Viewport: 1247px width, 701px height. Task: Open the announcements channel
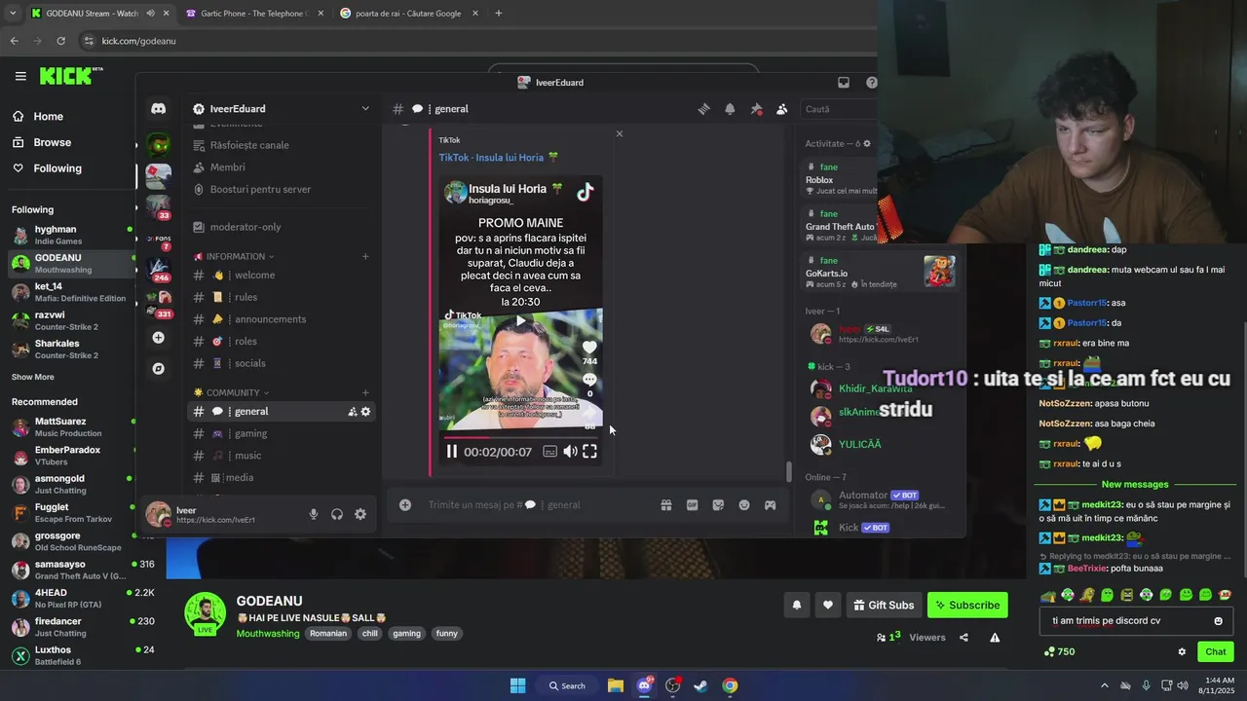(282, 319)
